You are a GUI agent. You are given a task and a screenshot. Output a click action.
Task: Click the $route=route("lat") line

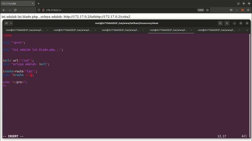(x=20, y=71)
